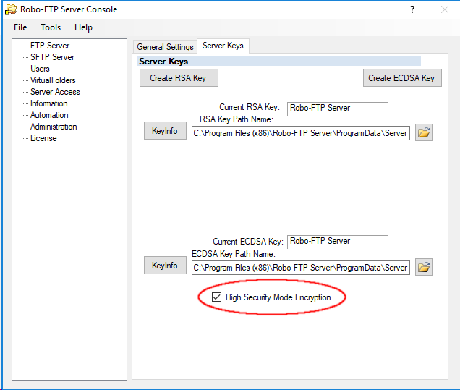Click the 'Current RSA Key:' label
The width and height of the screenshot is (460, 390).
[x=250, y=107]
